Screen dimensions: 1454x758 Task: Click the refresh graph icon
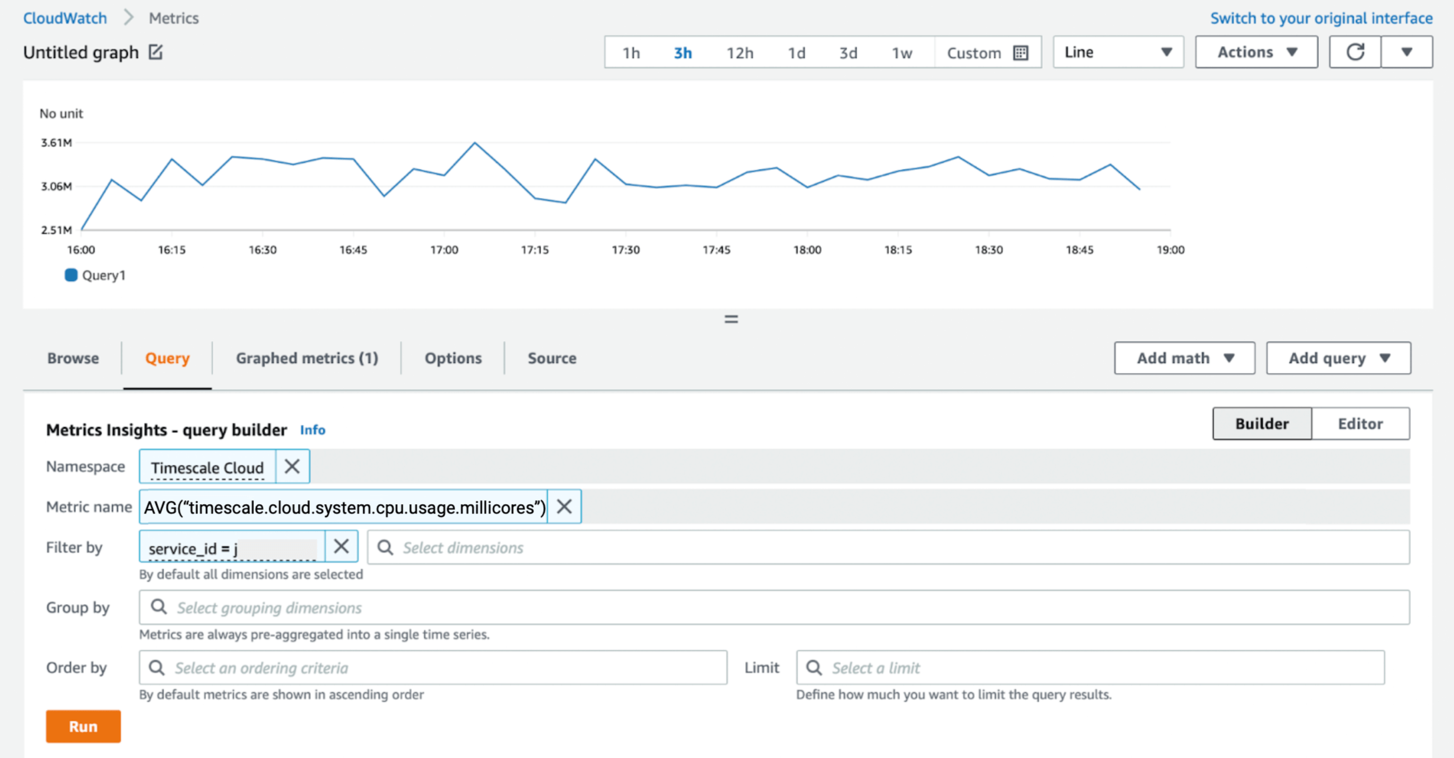pos(1355,52)
